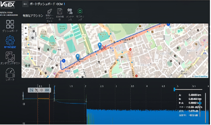Click the horizontal zoom slider handle
Image resolution: width=211 pixels, height=125 pixels.
[x=174, y=89]
